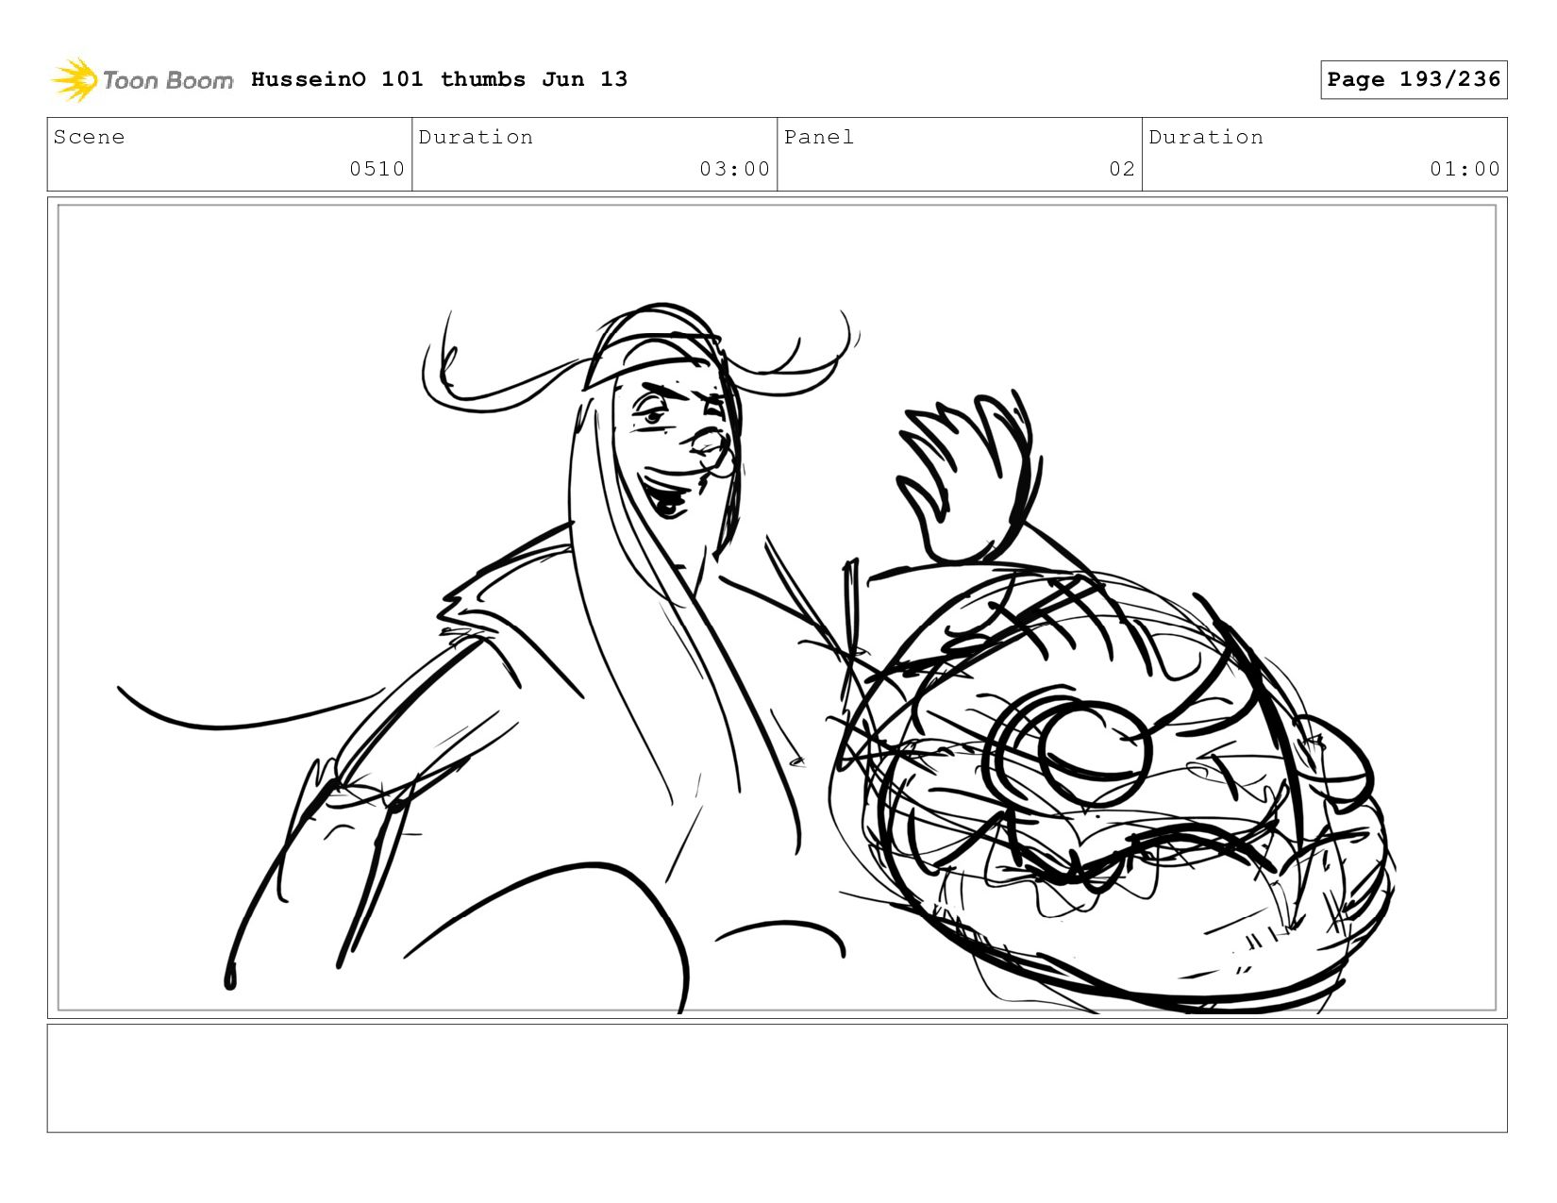Select scene duration value "03:00"
The height and width of the screenshot is (1203, 1557).
734,169
